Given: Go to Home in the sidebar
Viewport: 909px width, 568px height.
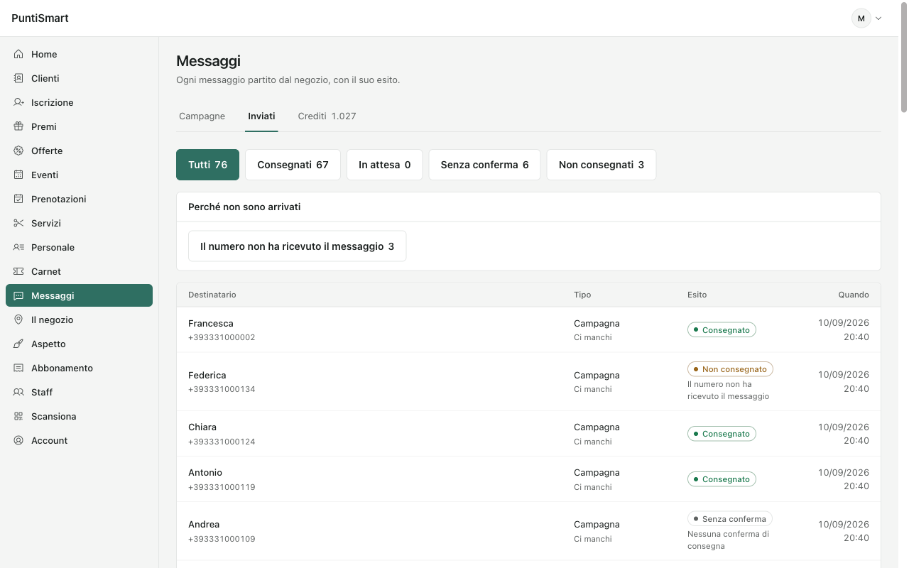Looking at the screenshot, I should [x=79, y=54].
